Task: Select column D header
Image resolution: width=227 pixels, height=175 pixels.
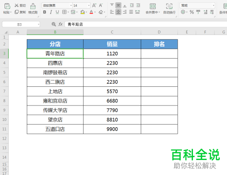Action: coord(159,32)
